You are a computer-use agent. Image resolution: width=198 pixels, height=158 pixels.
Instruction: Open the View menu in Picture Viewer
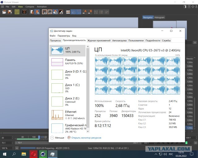(x=20, y=7)
